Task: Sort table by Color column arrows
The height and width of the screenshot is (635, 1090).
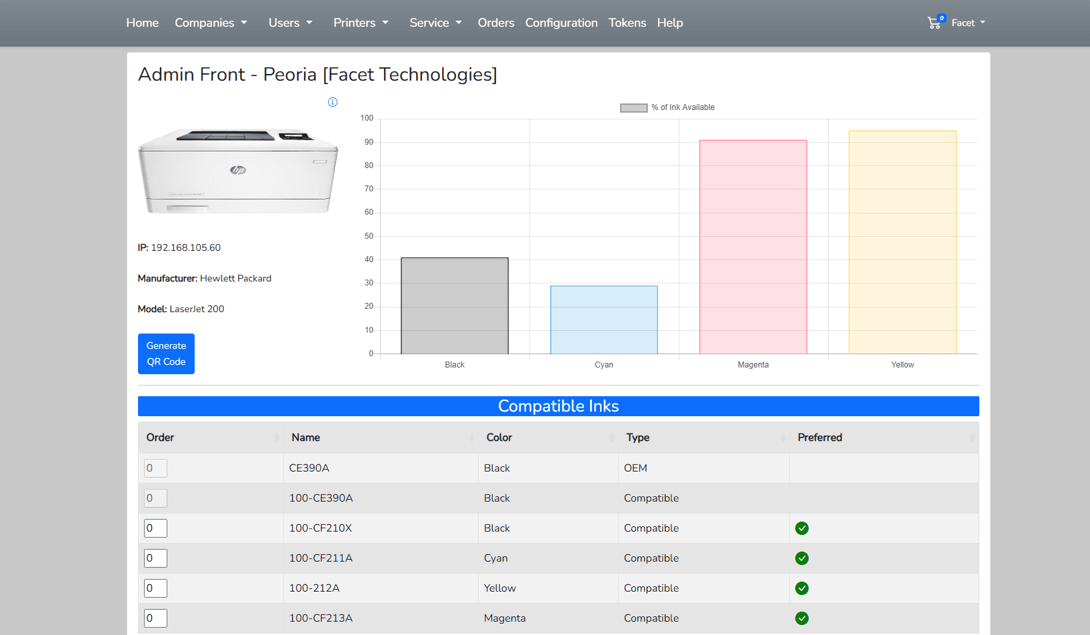Action: pos(611,438)
